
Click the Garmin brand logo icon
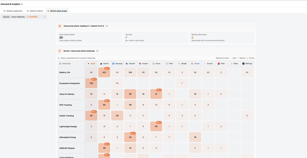tap(101, 64)
